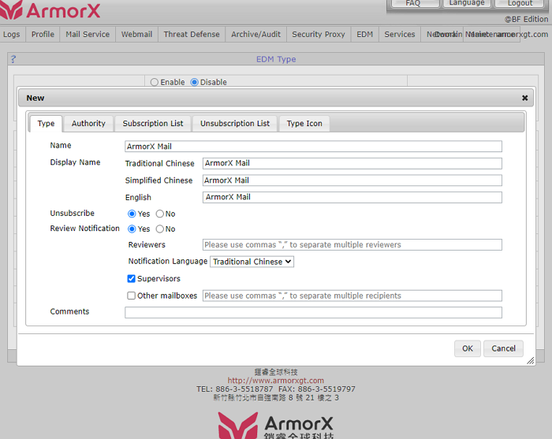The width and height of the screenshot is (552, 439).
Task: Click the help question mark icon
Action: pyautogui.click(x=13, y=59)
